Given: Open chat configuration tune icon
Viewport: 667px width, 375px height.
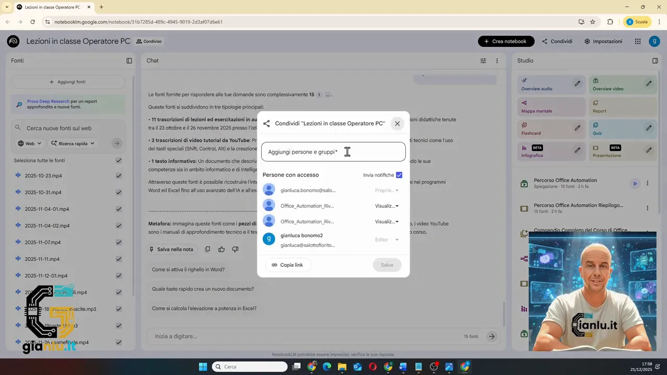Looking at the screenshot, I should pyautogui.click(x=483, y=60).
